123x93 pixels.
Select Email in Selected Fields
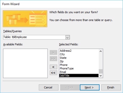click(79, 72)
